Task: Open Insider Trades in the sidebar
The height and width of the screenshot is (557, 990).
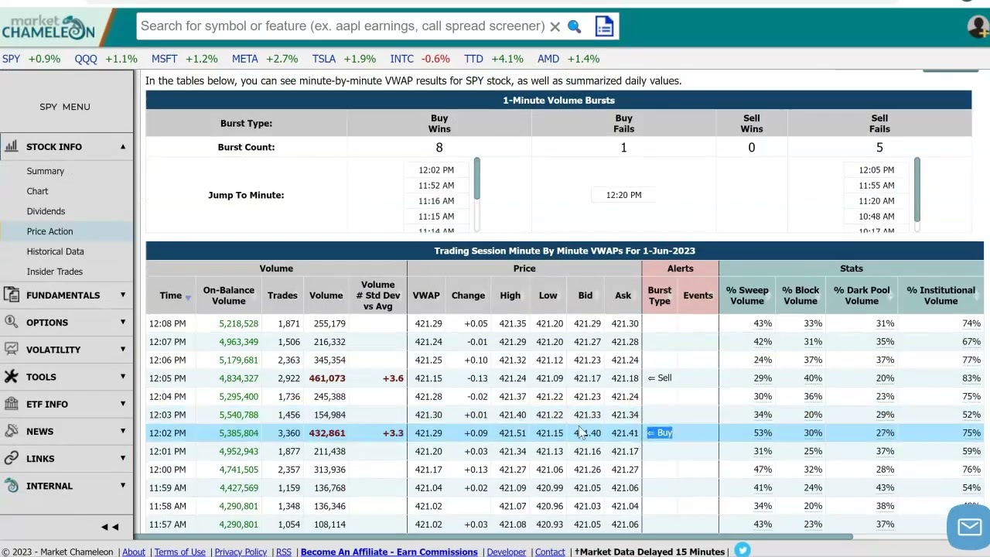Action: tap(54, 272)
